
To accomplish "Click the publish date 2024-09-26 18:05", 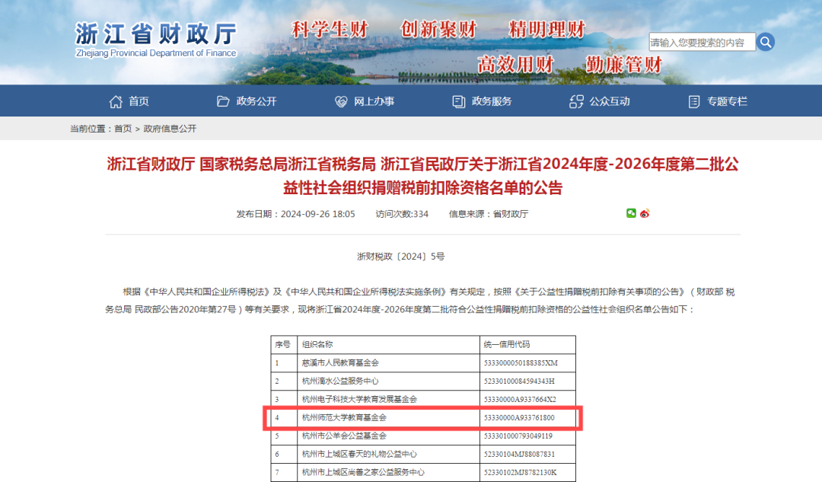I will tap(317, 214).
